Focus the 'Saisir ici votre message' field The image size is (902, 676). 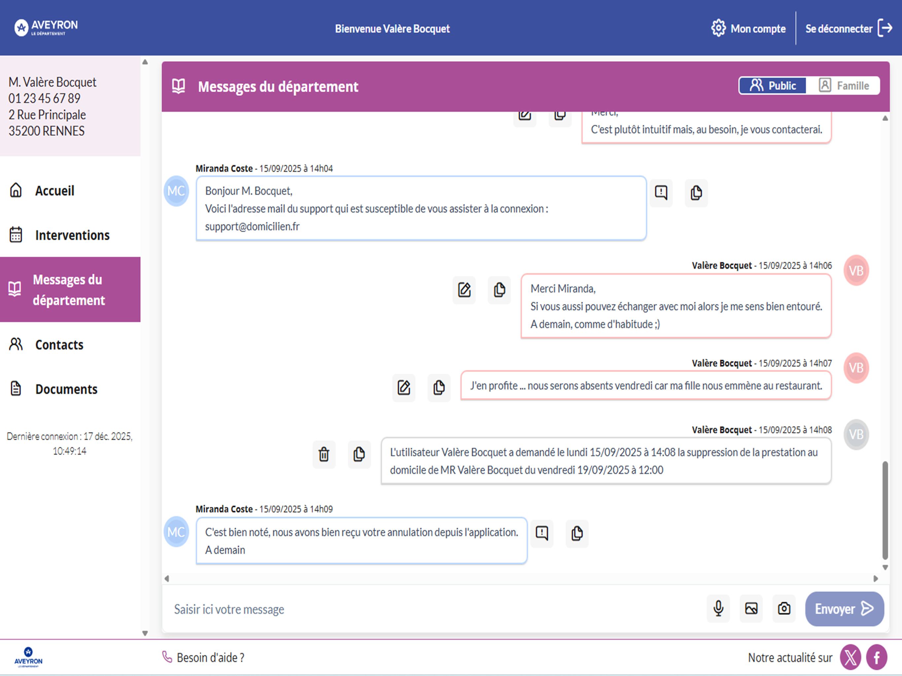pos(434,609)
